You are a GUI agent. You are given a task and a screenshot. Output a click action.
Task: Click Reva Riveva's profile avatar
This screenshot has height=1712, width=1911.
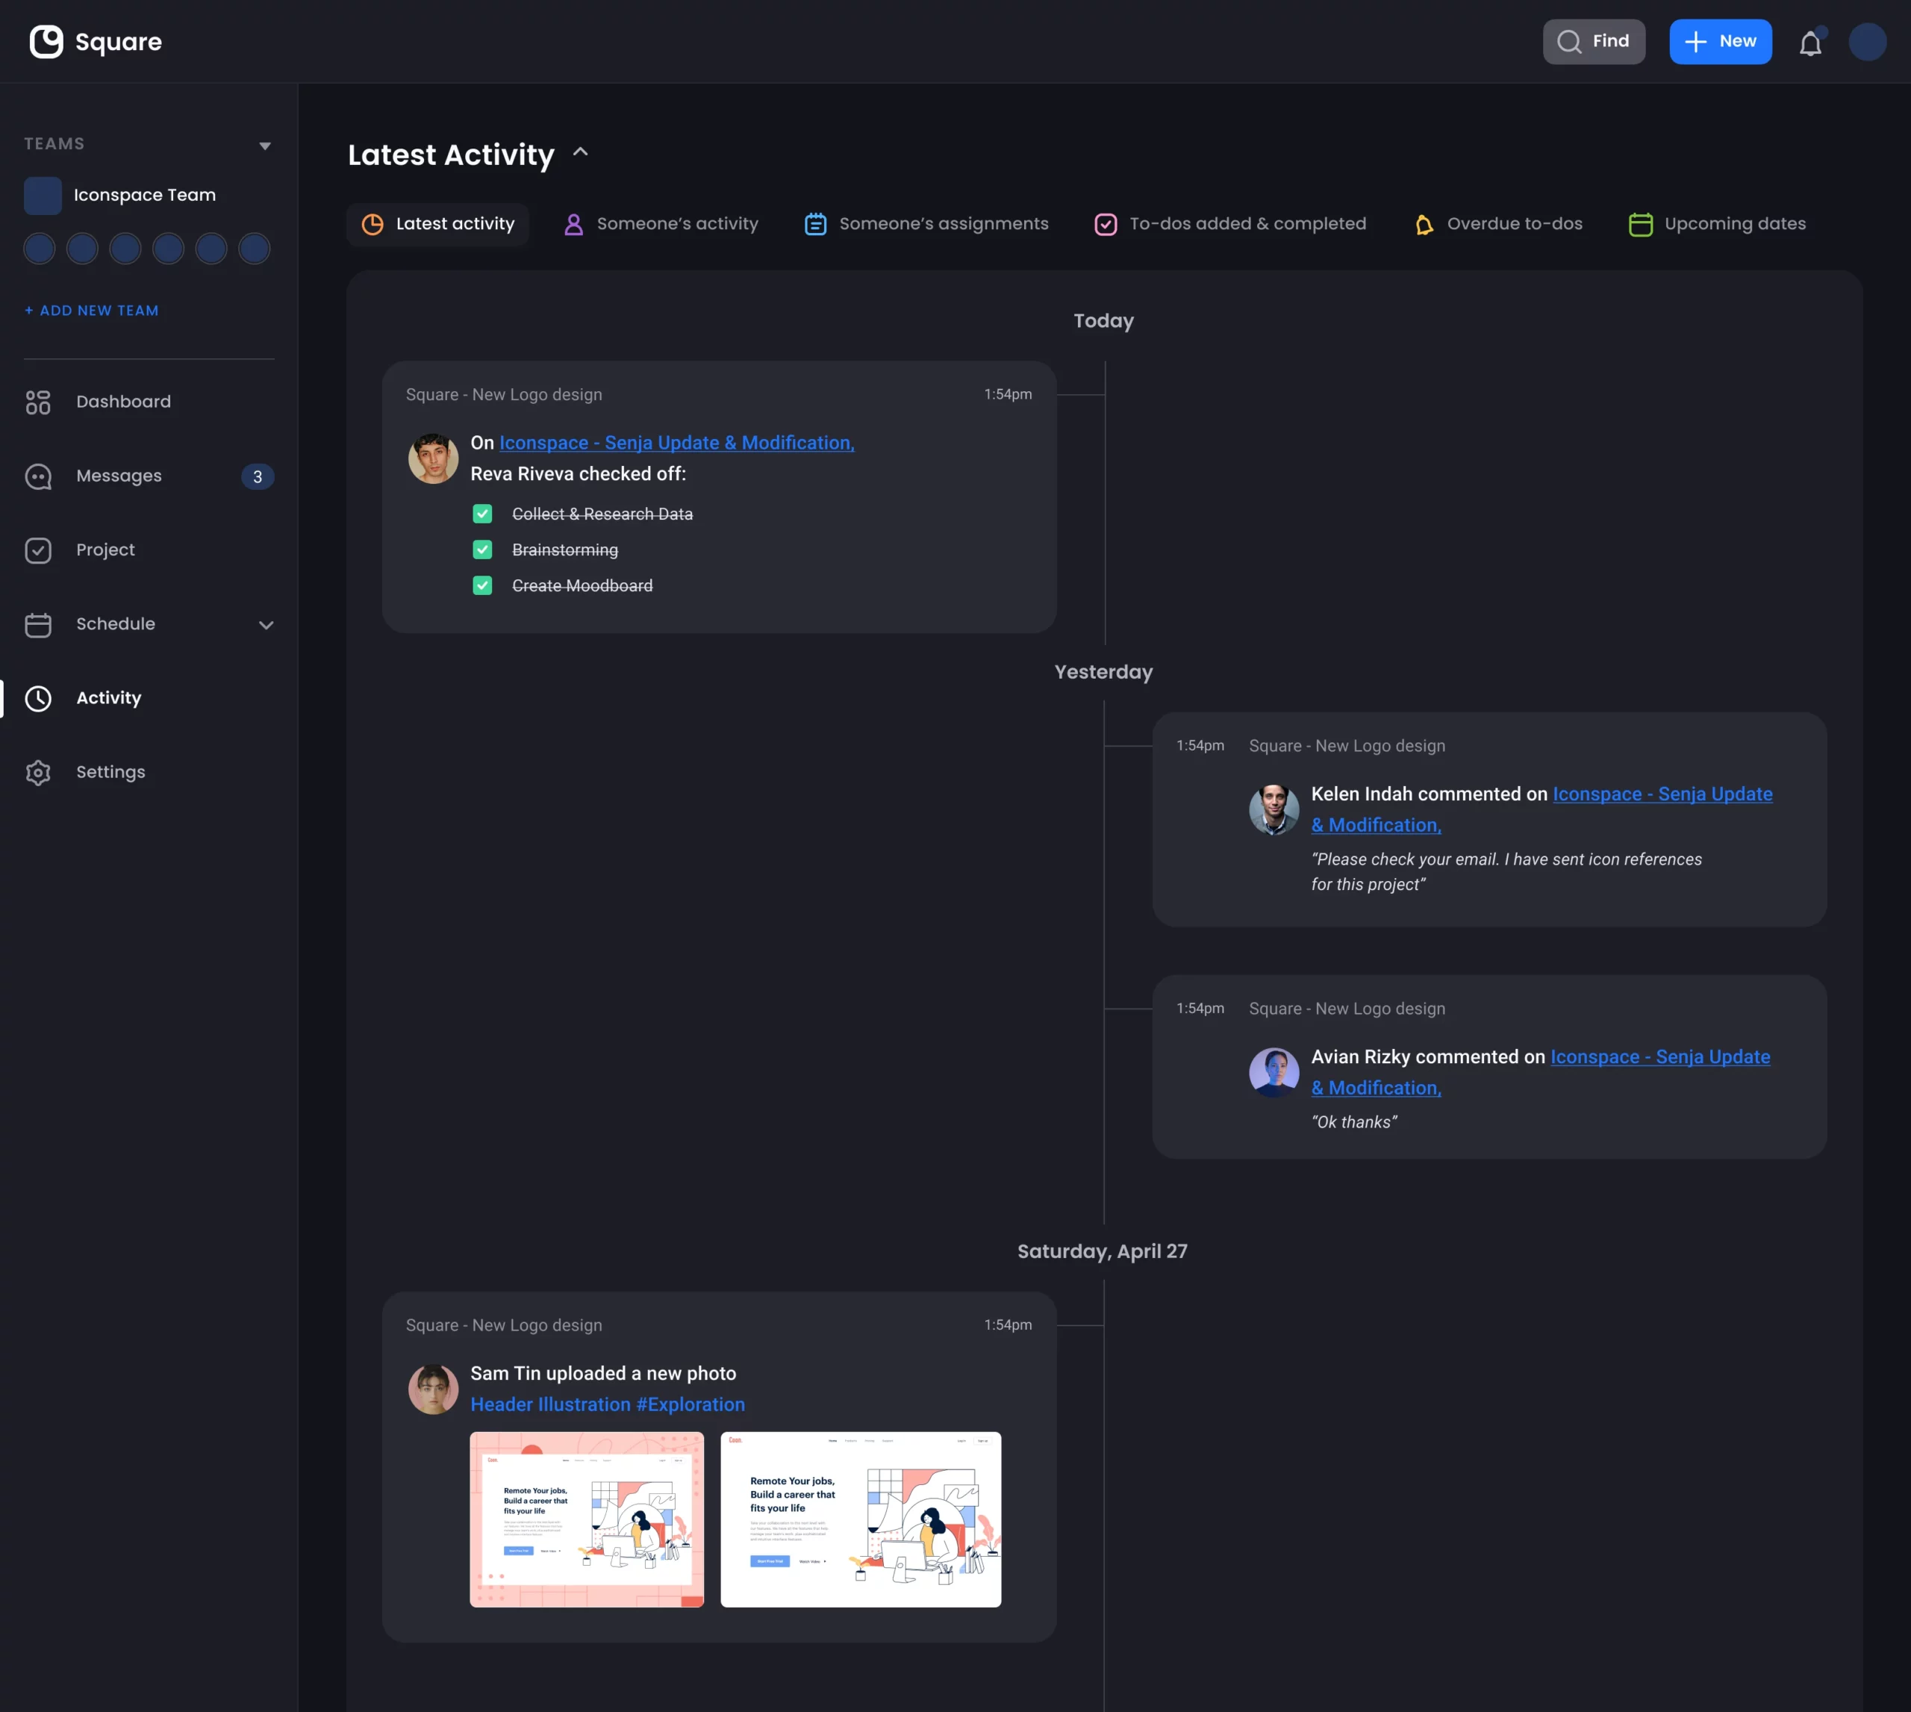click(x=433, y=458)
